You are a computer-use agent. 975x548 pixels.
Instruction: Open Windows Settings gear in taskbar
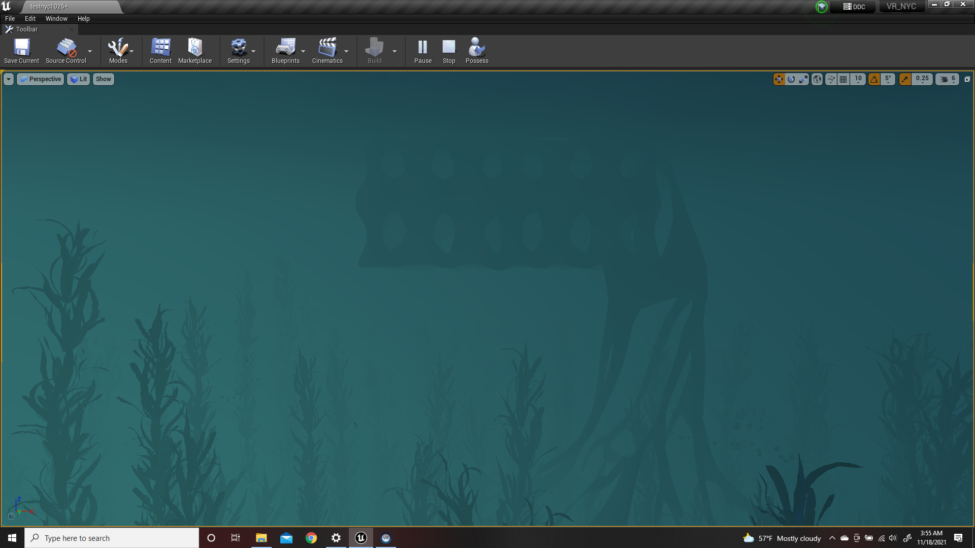point(336,538)
